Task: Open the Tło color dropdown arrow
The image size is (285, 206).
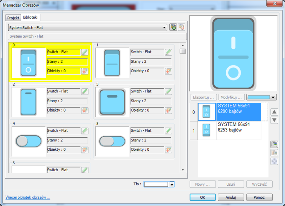Action: 172,184
